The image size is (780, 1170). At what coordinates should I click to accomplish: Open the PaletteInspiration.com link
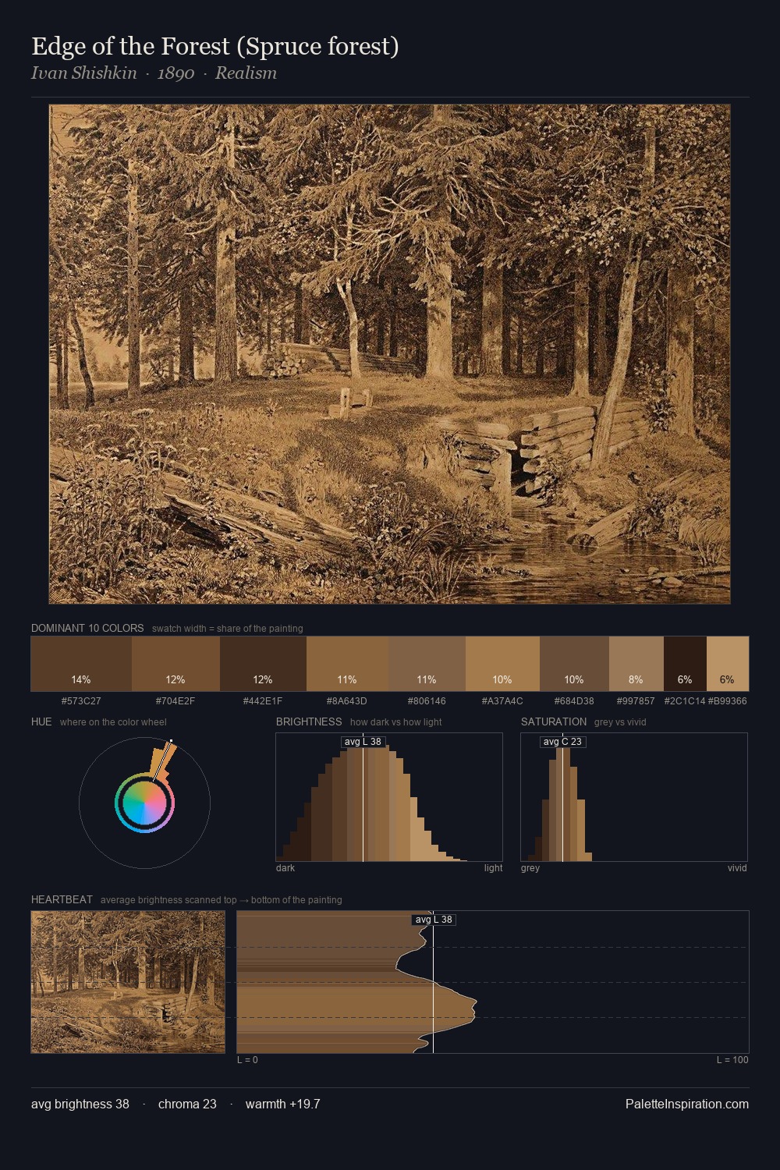point(687,1104)
